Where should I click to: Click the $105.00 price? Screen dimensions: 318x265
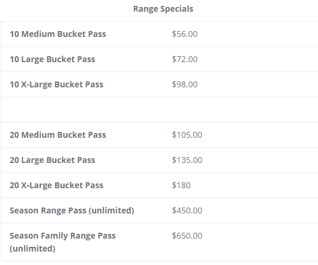[x=187, y=135]
